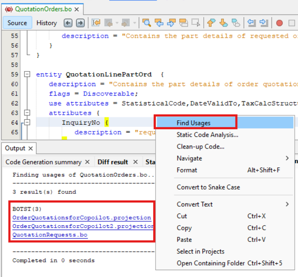Viewport: 298px width, 277px height.
Task: Open the disabled forward-history dropdown arrow
Action: pos(134,23)
